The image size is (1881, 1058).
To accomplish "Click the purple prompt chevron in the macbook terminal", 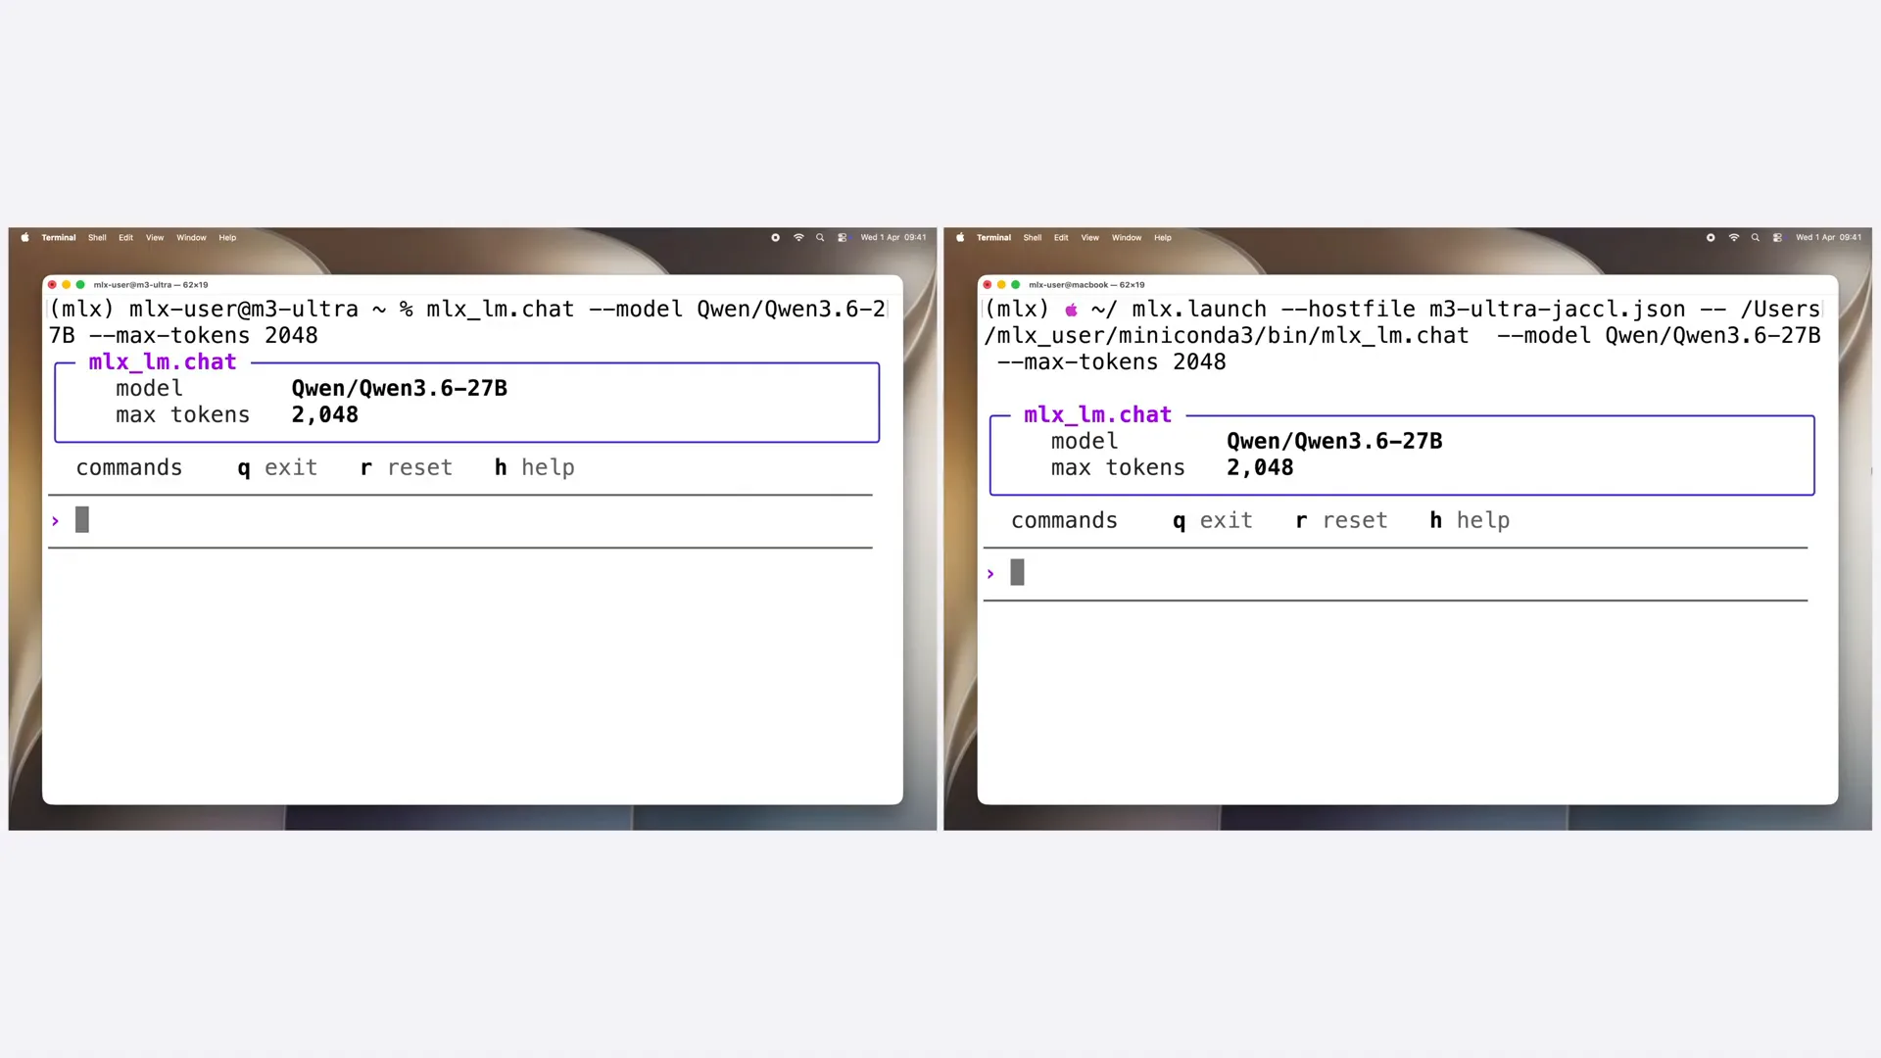I will (990, 574).
